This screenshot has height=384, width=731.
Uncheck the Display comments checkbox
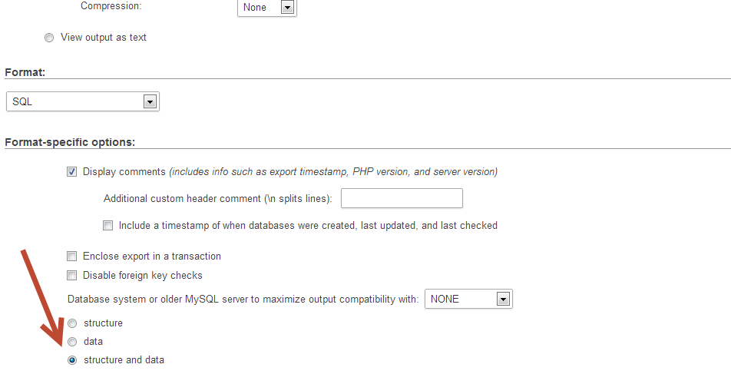[72, 172]
